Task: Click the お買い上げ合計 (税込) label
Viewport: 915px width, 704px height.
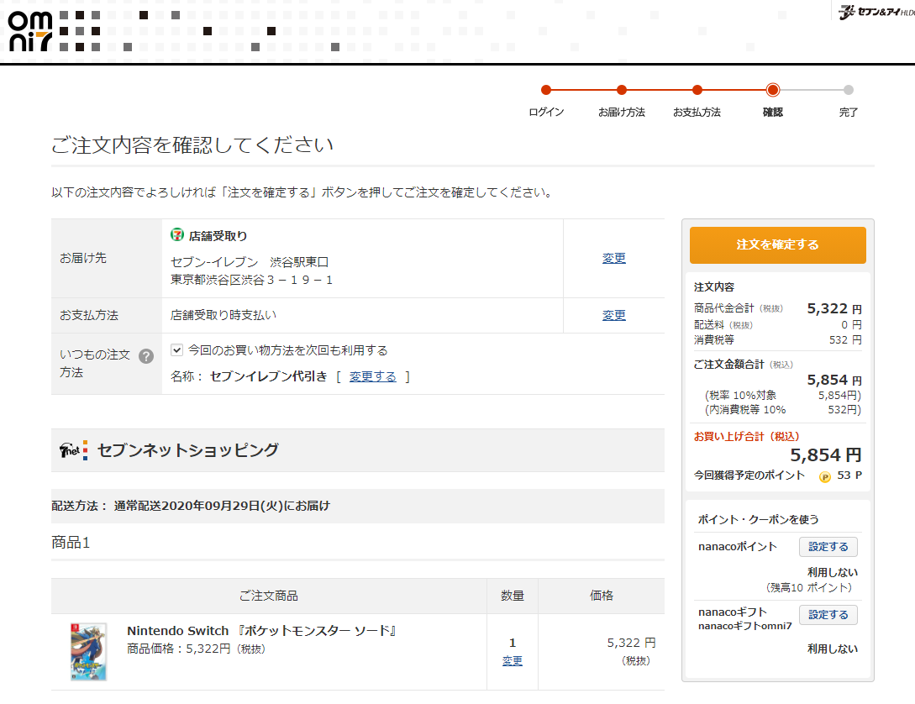Action: pos(746,436)
